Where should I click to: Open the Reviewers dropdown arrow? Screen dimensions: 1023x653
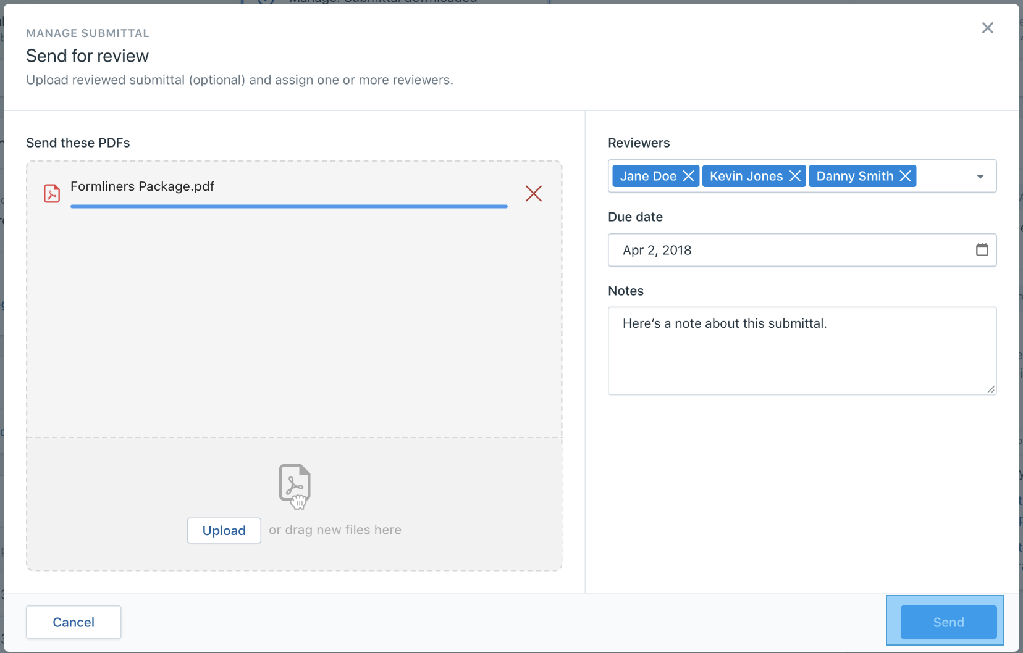point(980,177)
